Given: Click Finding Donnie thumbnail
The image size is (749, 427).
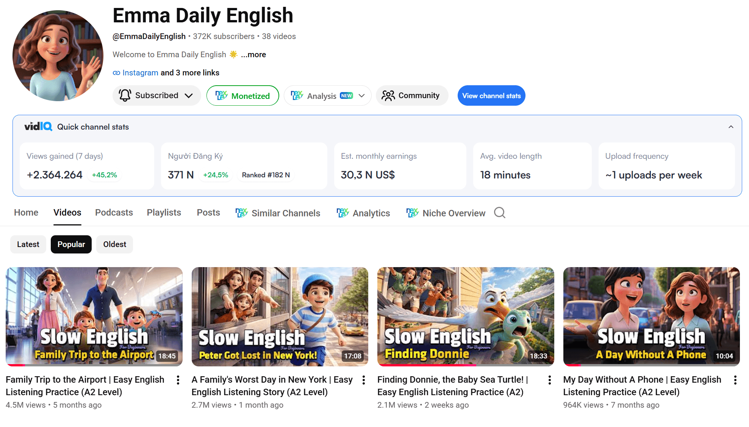Looking at the screenshot, I should pos(466,316).
